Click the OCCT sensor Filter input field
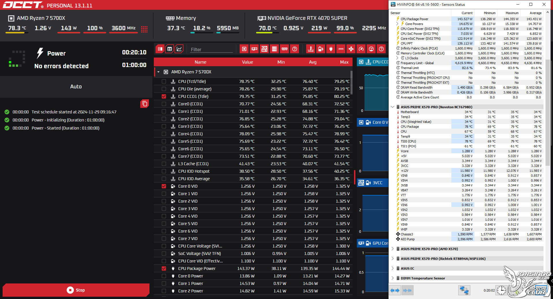The height and width of the screenshot is (299, 553). click(211, 49)
